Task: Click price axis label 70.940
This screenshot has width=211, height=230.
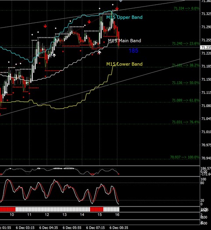Action: pyautogui.click(x=206, y=158)
